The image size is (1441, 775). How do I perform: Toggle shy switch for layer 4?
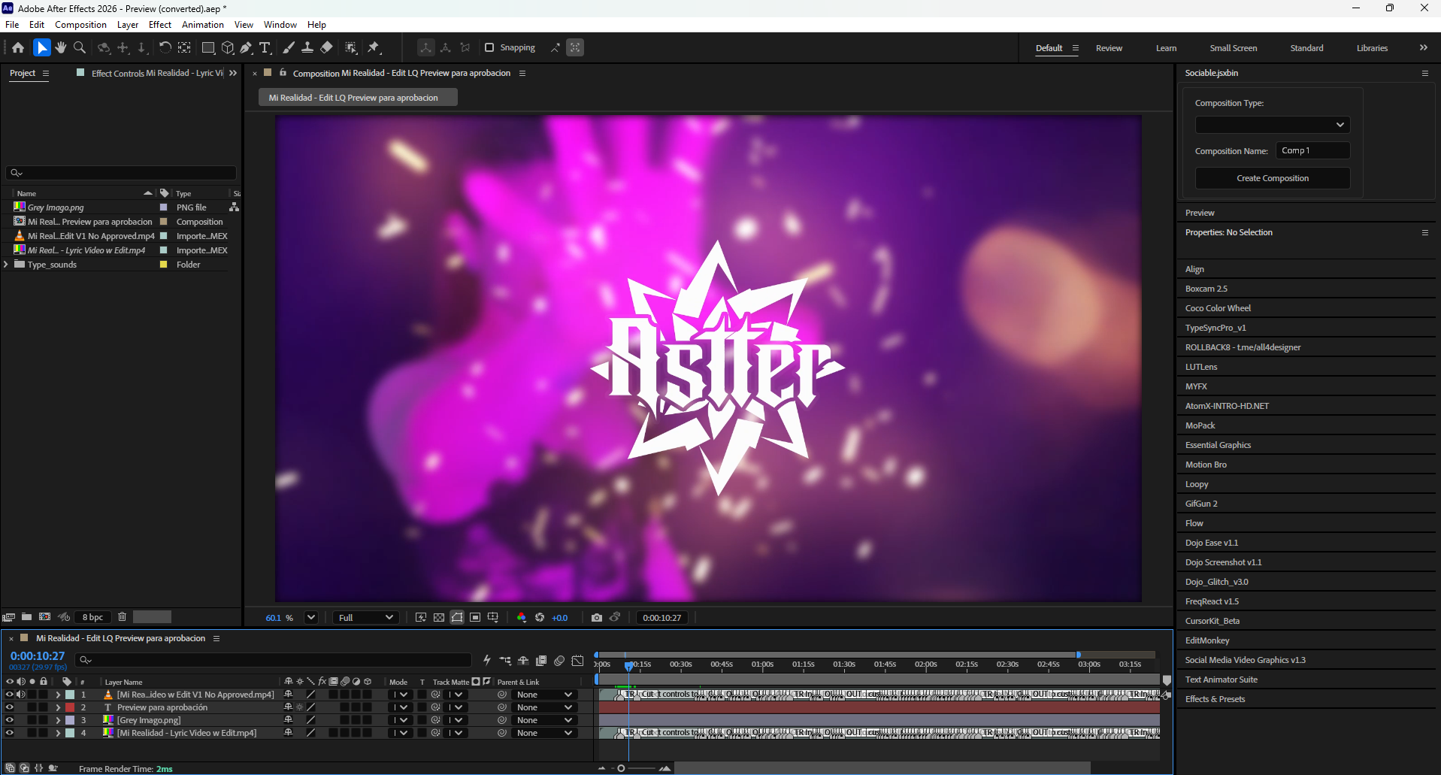click(x=288, y=733)
